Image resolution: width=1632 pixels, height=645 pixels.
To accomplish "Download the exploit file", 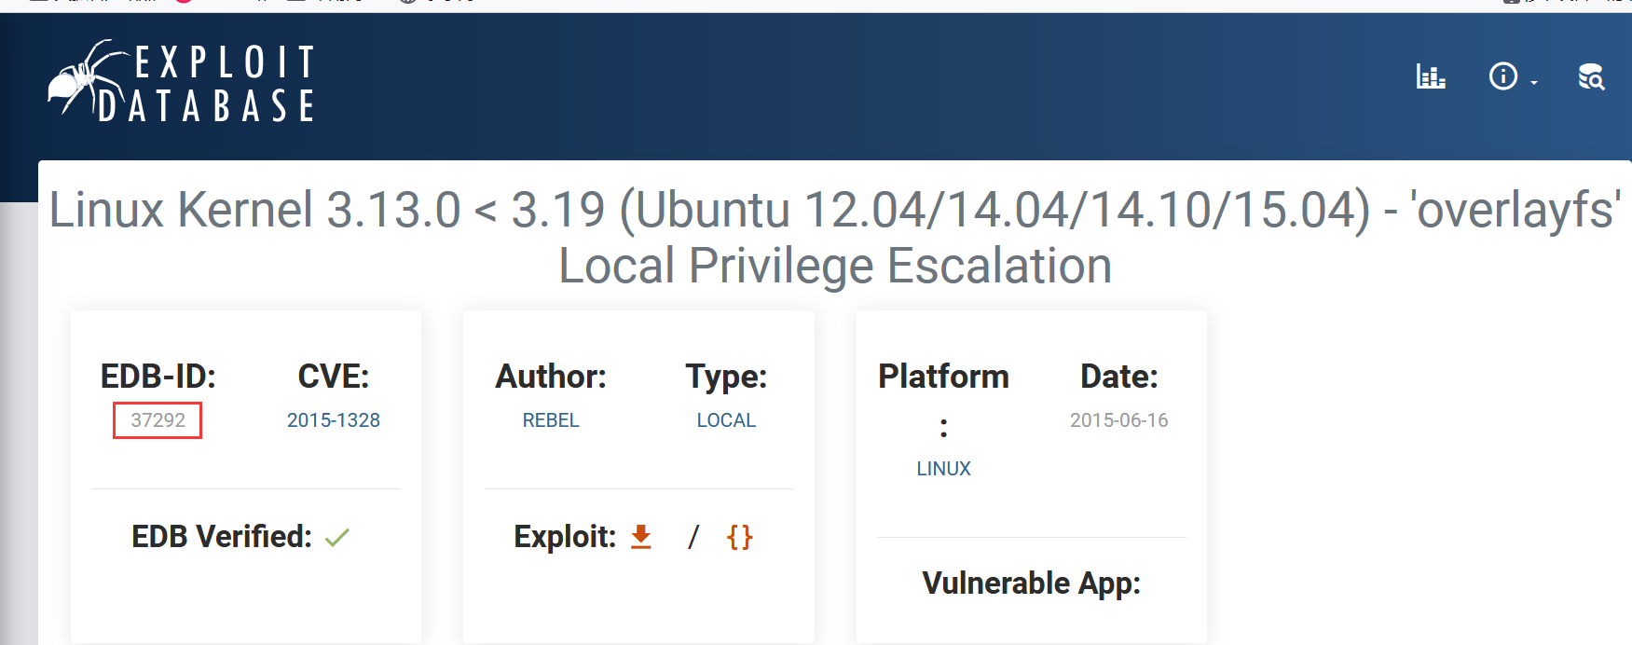I will tap(641, 537).
